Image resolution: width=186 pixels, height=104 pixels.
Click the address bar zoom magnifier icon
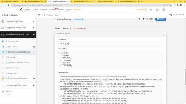coord(164,5)
